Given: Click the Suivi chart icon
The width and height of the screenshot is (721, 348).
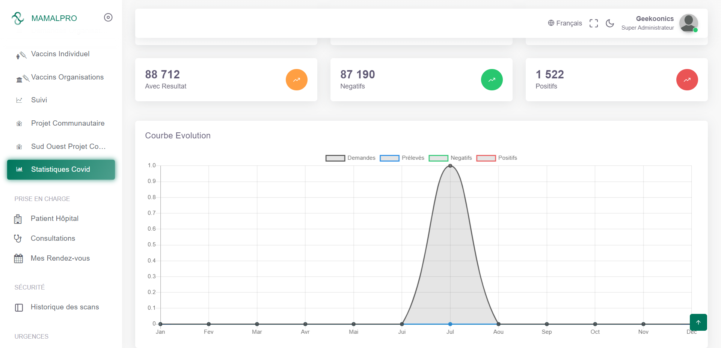Looking at the screenshot, I should point(19,100).
